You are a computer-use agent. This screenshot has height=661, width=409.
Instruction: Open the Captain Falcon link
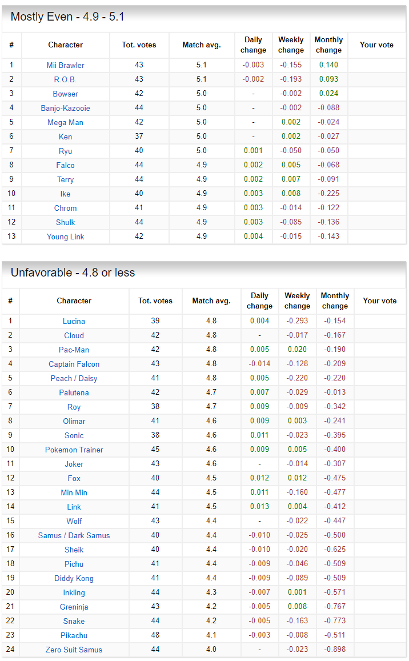click(x=74, y=364)
